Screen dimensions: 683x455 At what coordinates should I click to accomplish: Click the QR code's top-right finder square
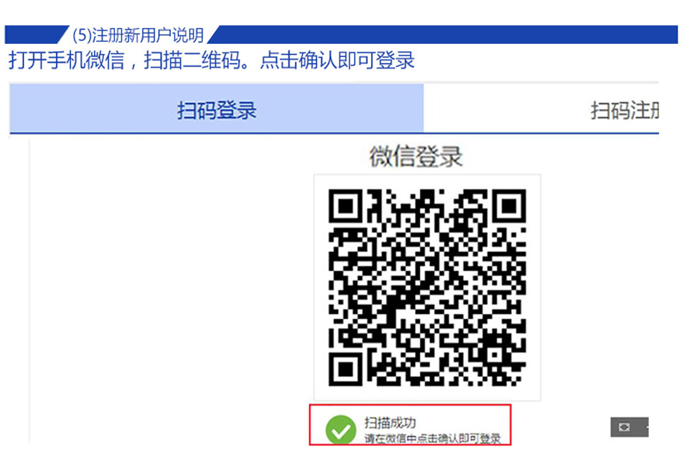click(x=509, y=206)
